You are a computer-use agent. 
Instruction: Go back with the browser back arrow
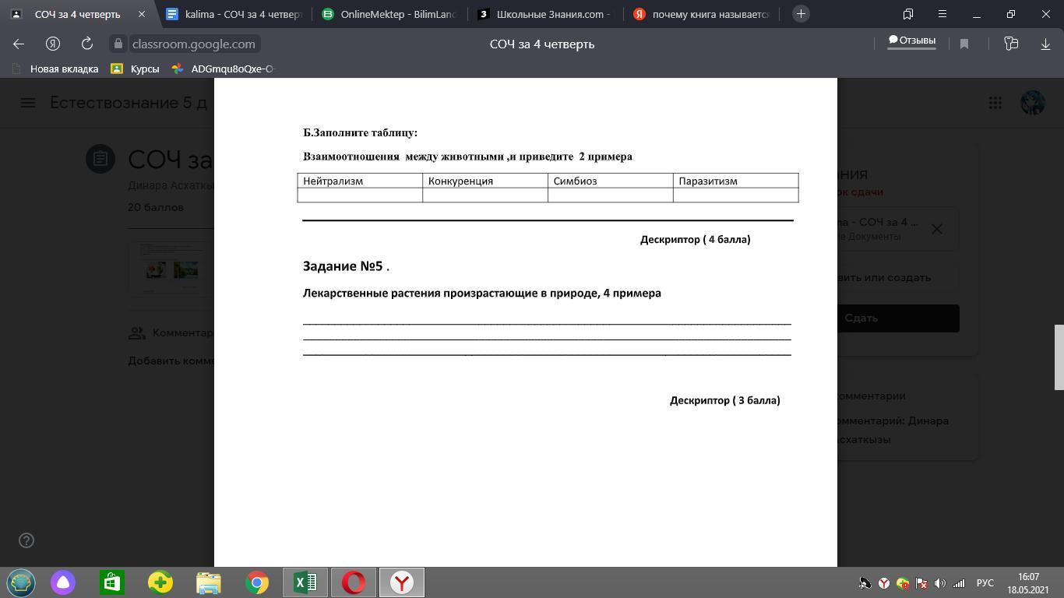coord(19,44)
